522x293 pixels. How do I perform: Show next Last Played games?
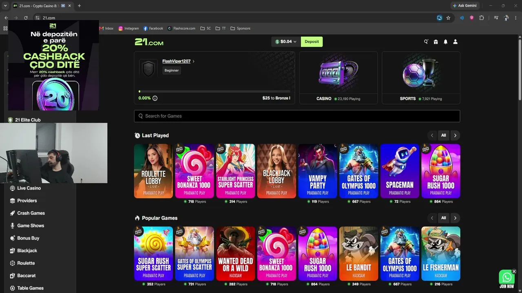[455, 136]
